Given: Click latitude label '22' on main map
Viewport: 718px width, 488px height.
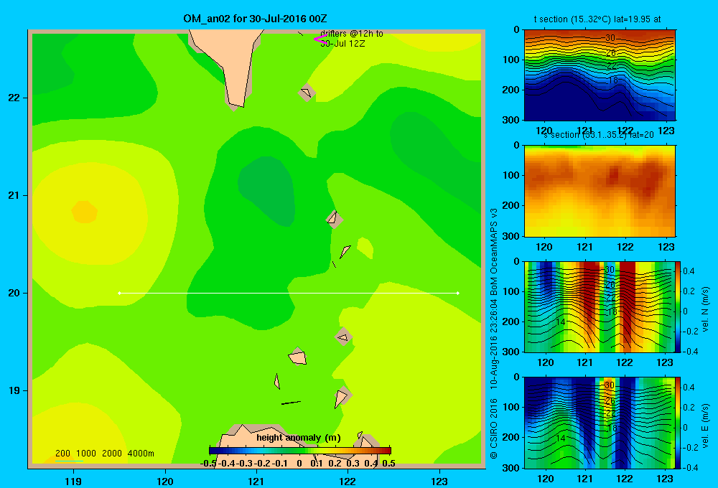Looking at the screenshot, I should (x=14, y=98).
